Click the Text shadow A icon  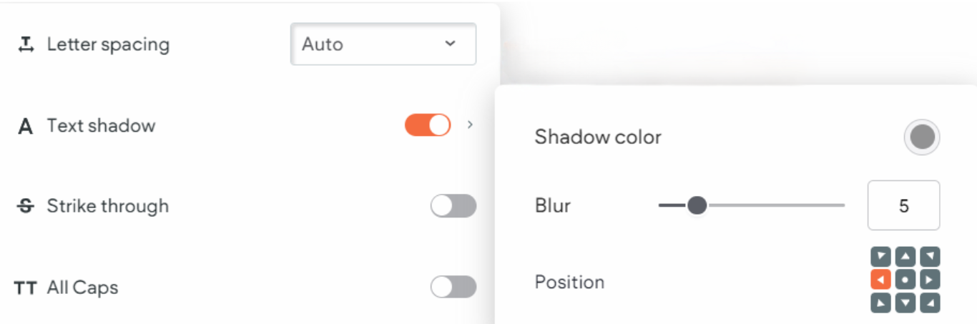coord(26,127)
